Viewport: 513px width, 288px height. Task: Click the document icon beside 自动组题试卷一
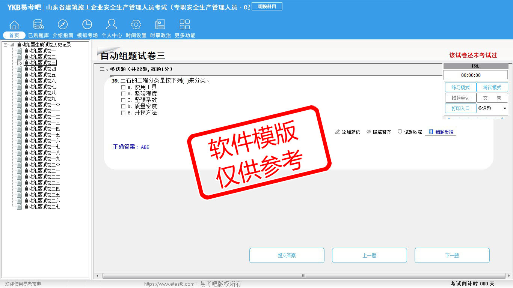click(20, 51)
